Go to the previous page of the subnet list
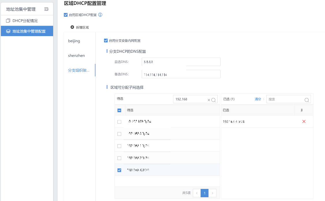Viewport: 325px width, 201px height. 197,193
